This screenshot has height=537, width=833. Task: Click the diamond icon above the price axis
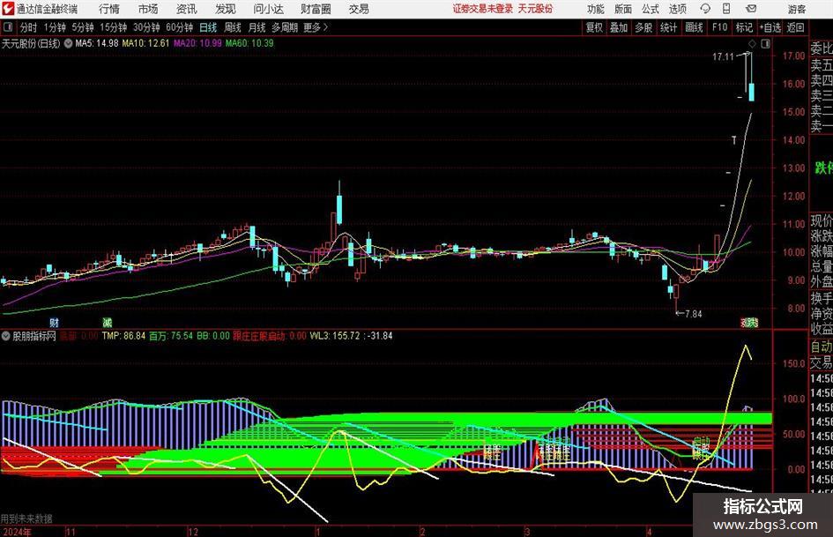pos(752,43)
